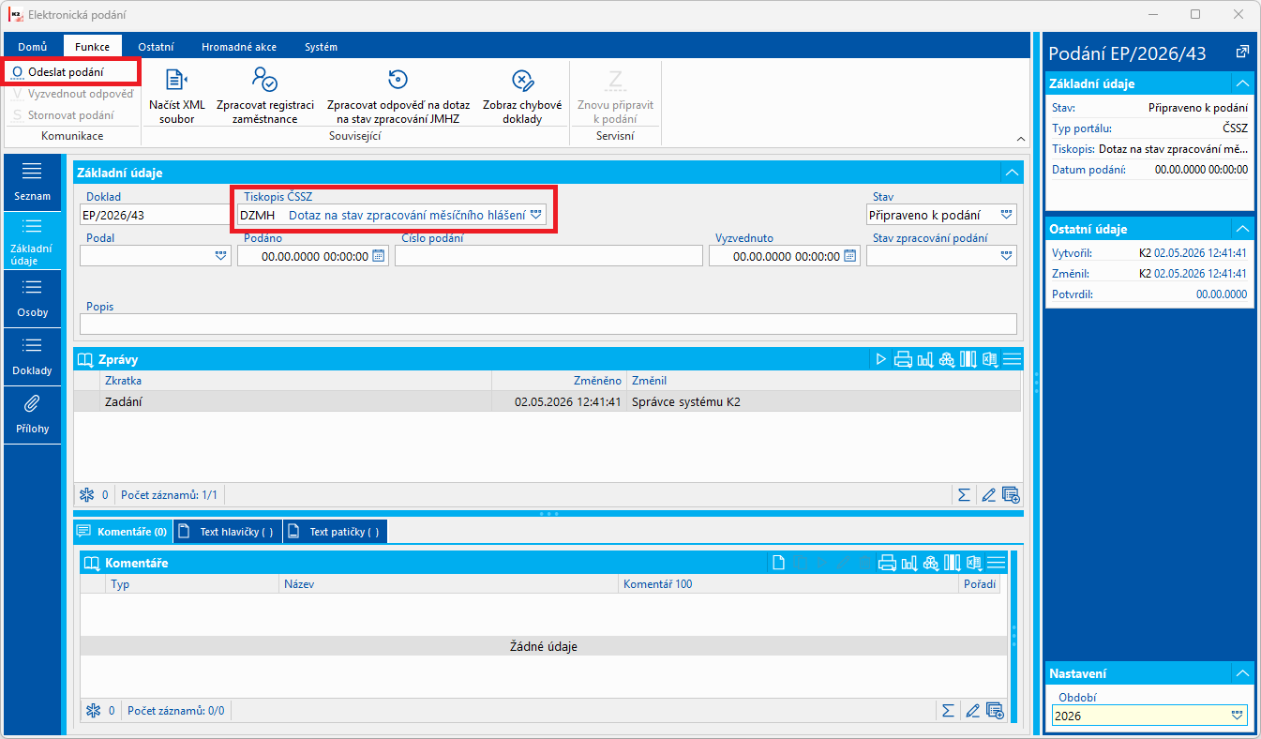Click the Vytvořil date link 02.05.2026 12:41:41
This screenshot has height=739, width=1261.
1200,253
